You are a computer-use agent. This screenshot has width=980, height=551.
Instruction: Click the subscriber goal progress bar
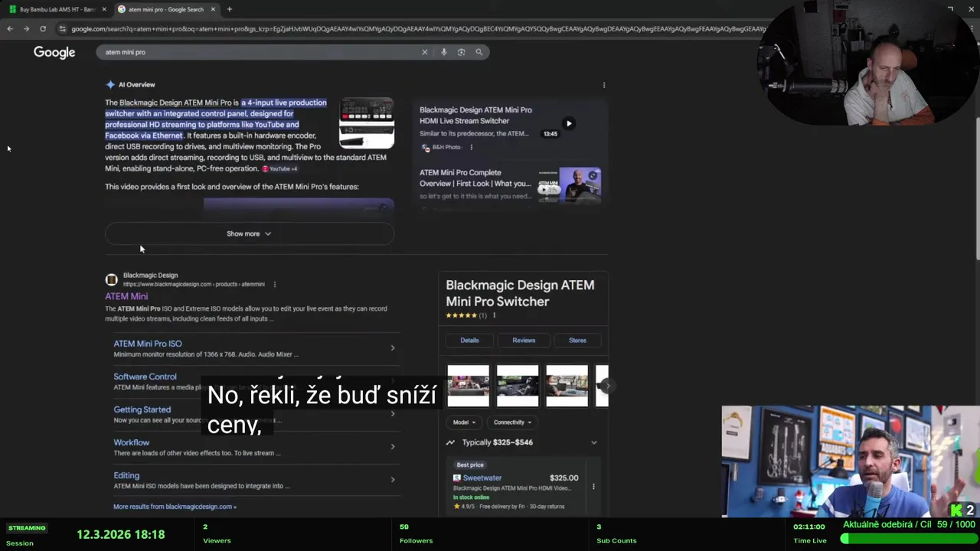(907, 539)
